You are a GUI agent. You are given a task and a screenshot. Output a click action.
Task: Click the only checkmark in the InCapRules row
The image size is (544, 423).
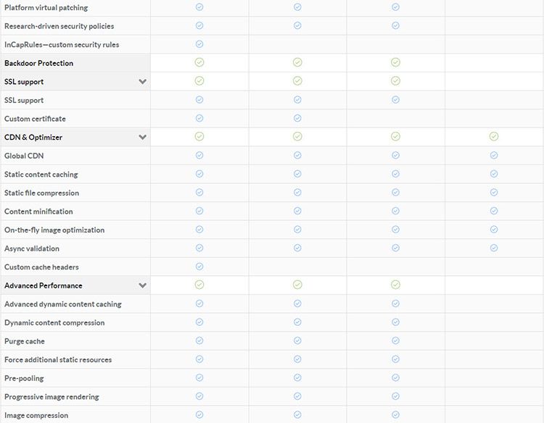tap(199, 44)
